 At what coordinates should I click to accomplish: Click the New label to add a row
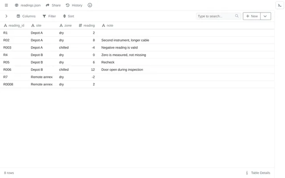pyautogui.click(x=254, y=16)
